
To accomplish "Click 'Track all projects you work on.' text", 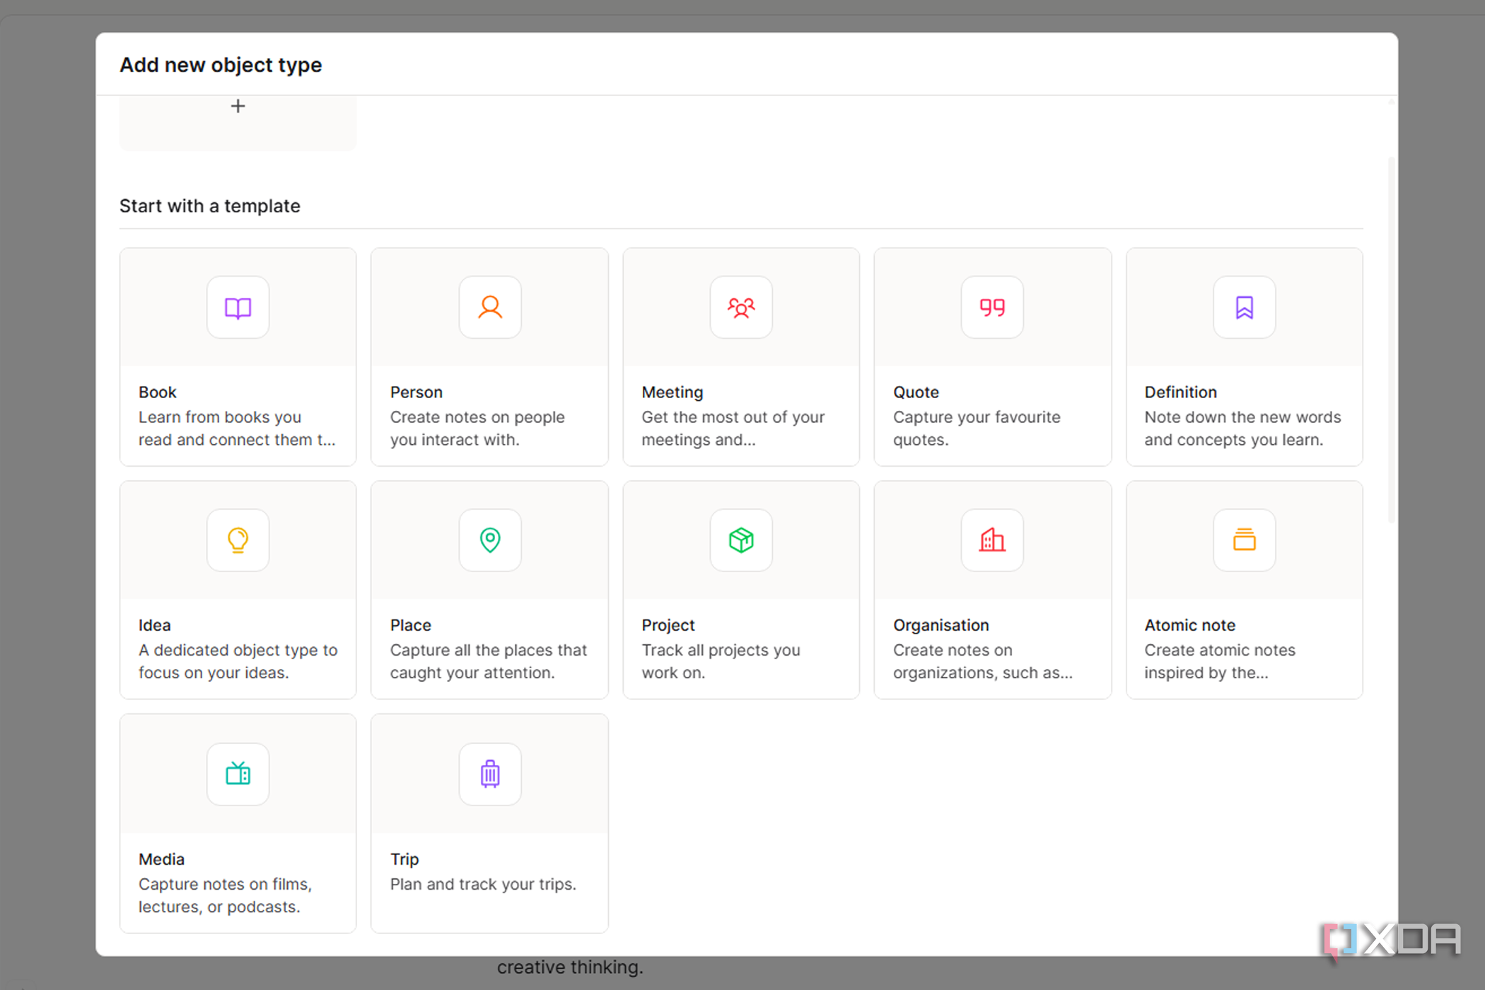I will click(721, 661).
